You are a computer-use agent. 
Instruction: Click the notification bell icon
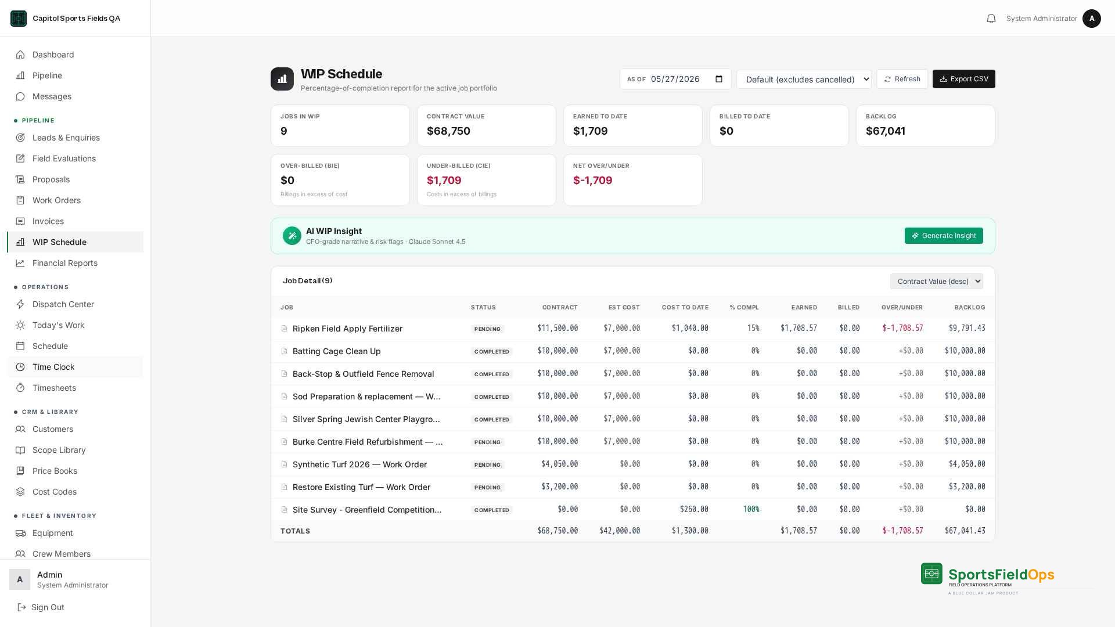pos(991,19)
